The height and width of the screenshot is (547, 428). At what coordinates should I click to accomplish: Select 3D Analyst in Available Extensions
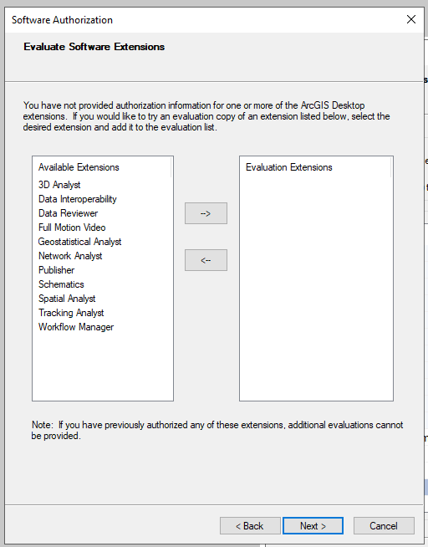pyautogui.click(x=59, y=185)
